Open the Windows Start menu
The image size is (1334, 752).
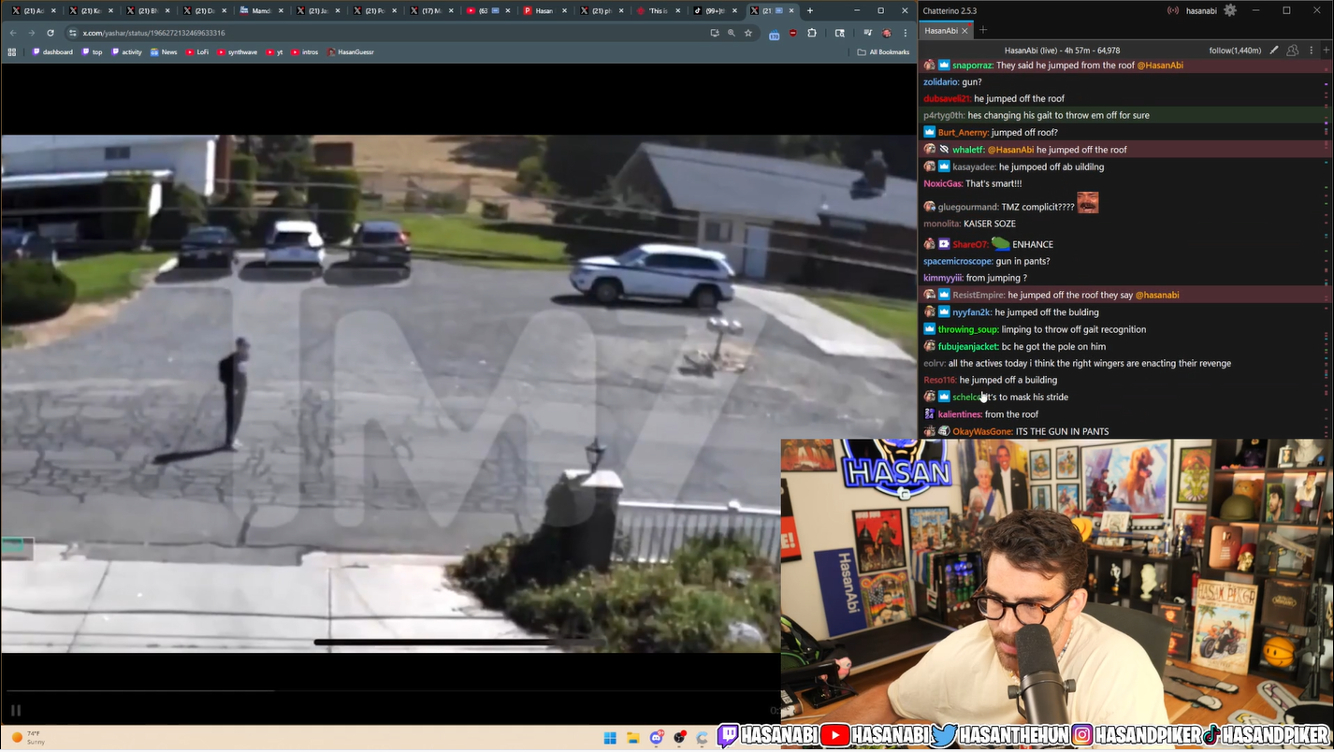point(610,738)
